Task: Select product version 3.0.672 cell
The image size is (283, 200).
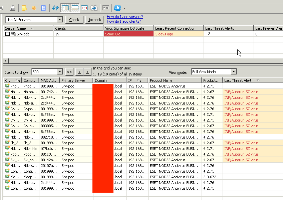Action: coord(212,177)
